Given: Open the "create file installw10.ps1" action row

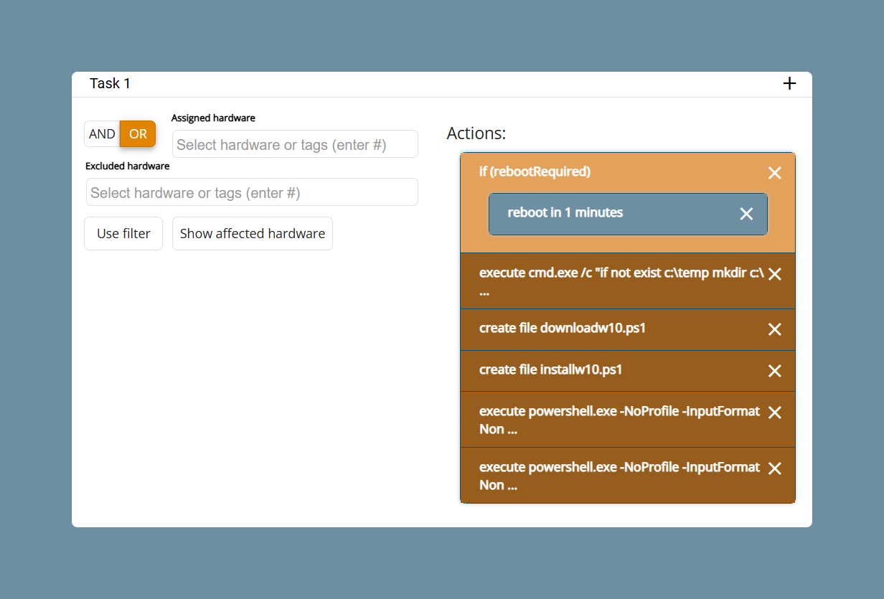Looking at the screenshot, I should (x=628, y=371).
